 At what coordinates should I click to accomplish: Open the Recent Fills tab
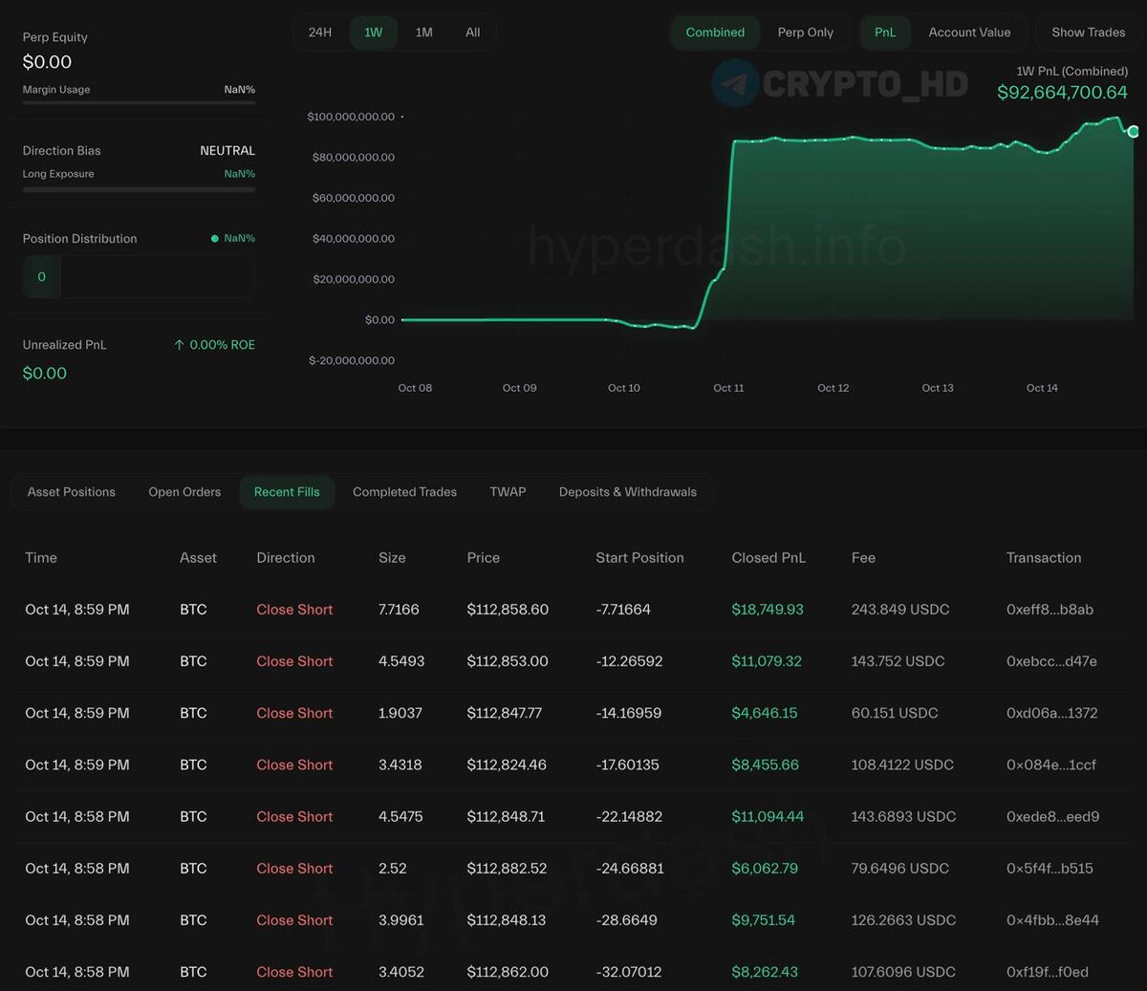pos(287,492)
